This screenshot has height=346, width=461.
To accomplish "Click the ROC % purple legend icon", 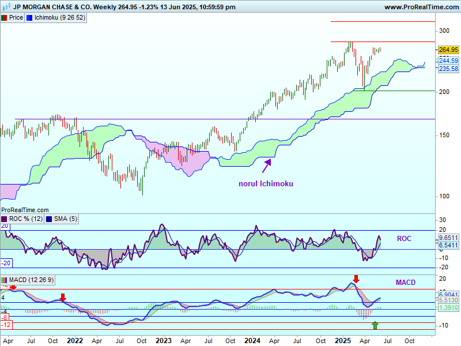I will point(4,219).
